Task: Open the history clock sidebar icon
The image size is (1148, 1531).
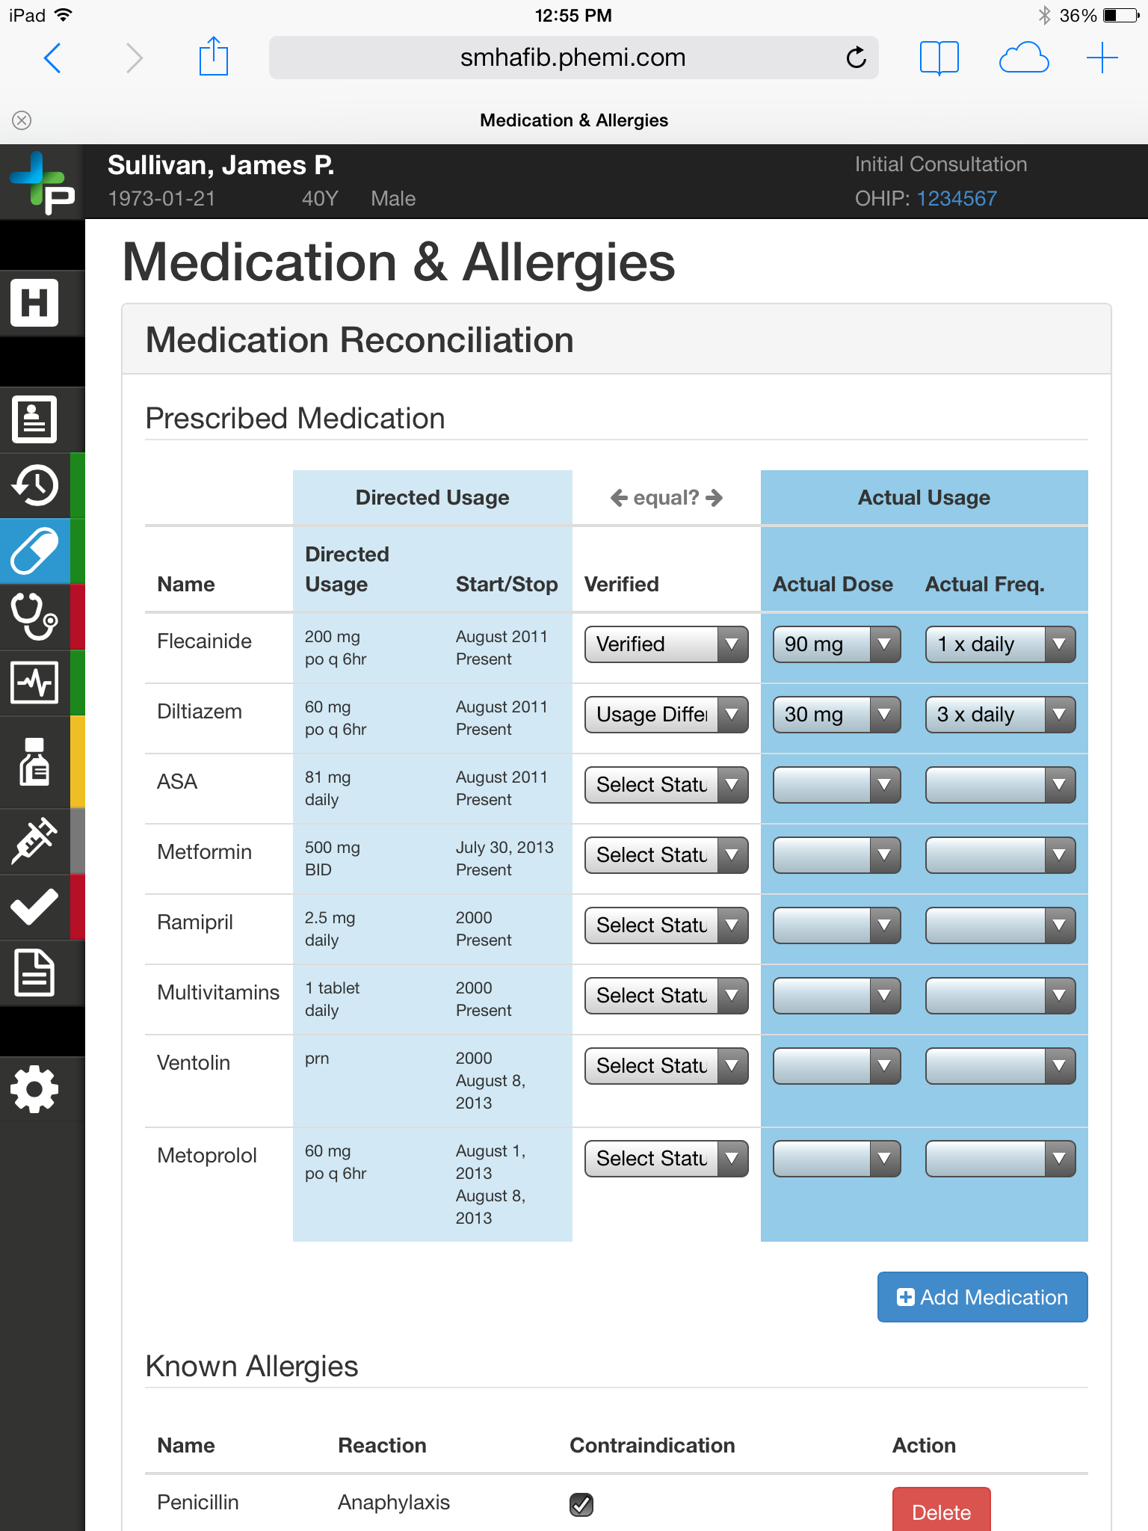Action: 34,485
